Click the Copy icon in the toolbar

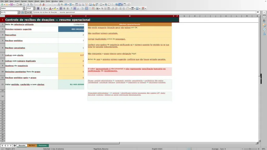(32, 5)
